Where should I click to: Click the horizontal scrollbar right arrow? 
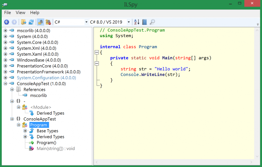(x=251, y=162)
